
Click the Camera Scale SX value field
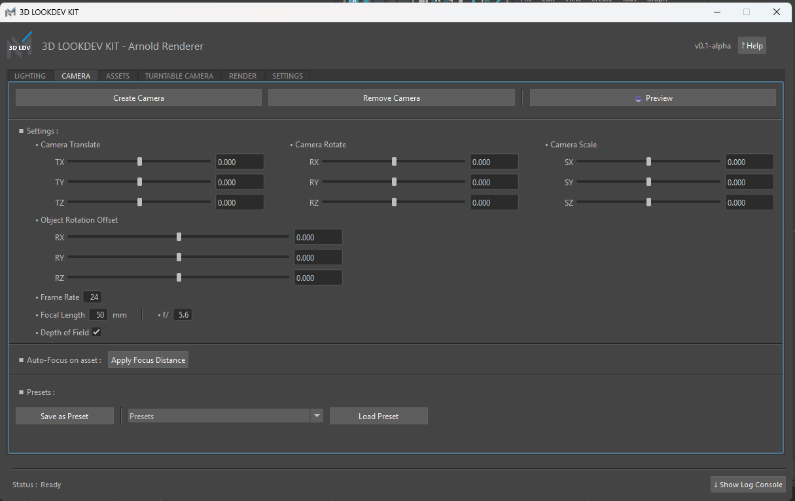coord(749,162)
